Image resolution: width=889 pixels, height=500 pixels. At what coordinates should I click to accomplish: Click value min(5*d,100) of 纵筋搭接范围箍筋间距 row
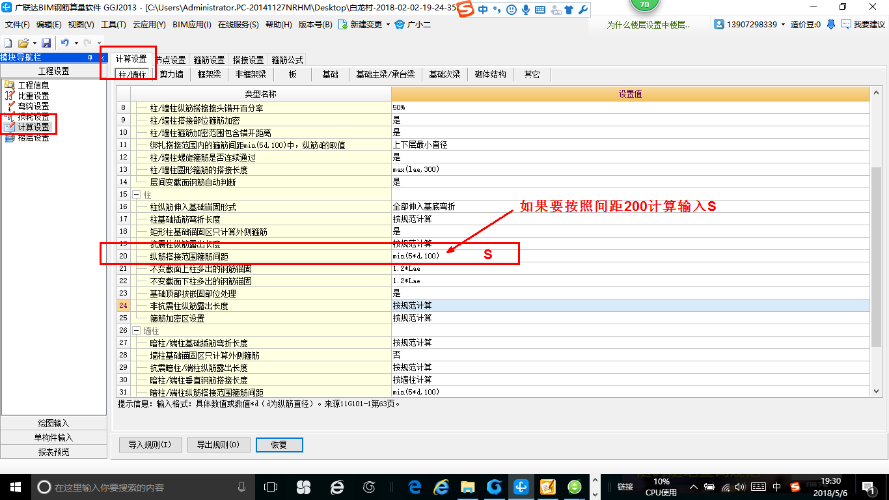pos(631,256)
